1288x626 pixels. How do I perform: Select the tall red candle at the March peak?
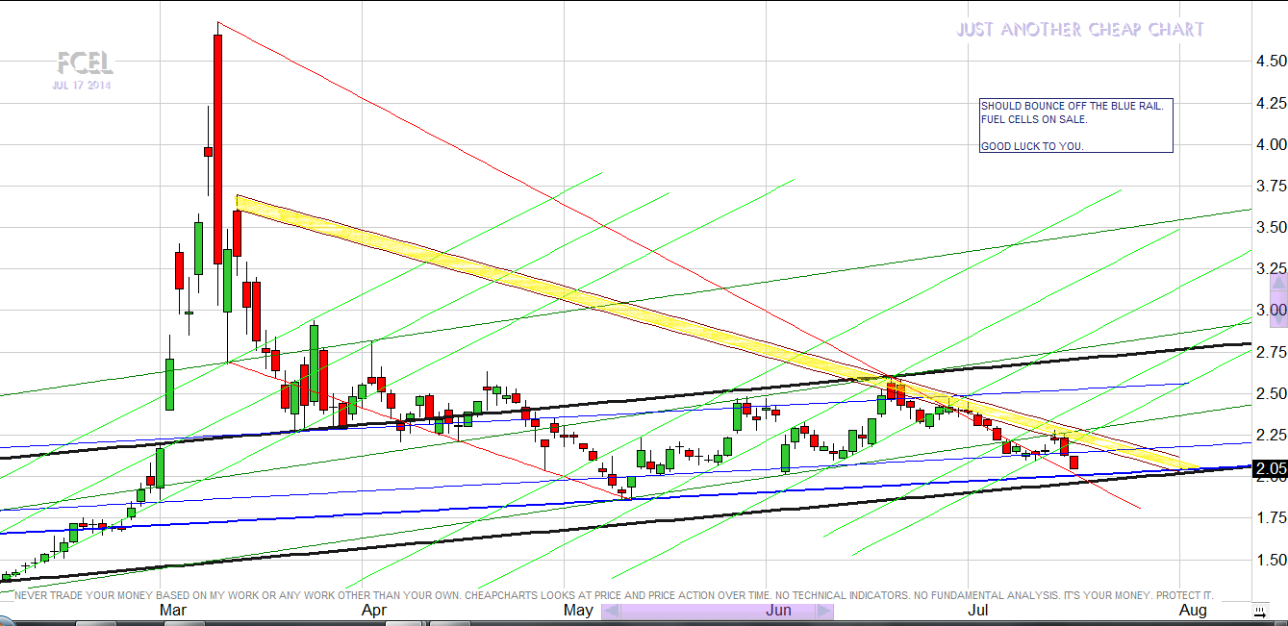coord(218,149)
